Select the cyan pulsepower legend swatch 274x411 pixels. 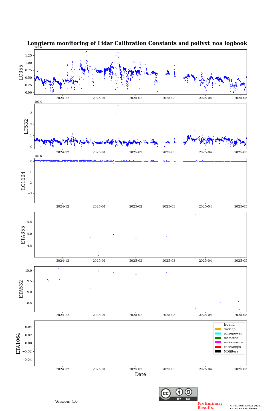(x=218, y=334)
